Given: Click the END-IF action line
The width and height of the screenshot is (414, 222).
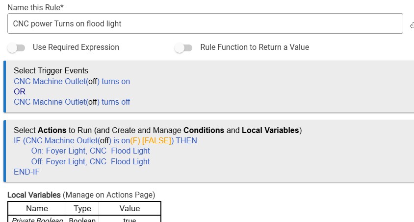Looking at the screenshot, I should click(26, 172).
